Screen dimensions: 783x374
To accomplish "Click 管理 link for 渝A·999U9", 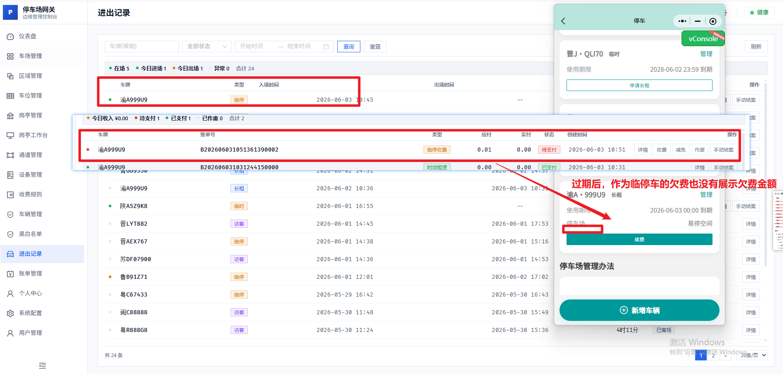I will pos(706,195).
